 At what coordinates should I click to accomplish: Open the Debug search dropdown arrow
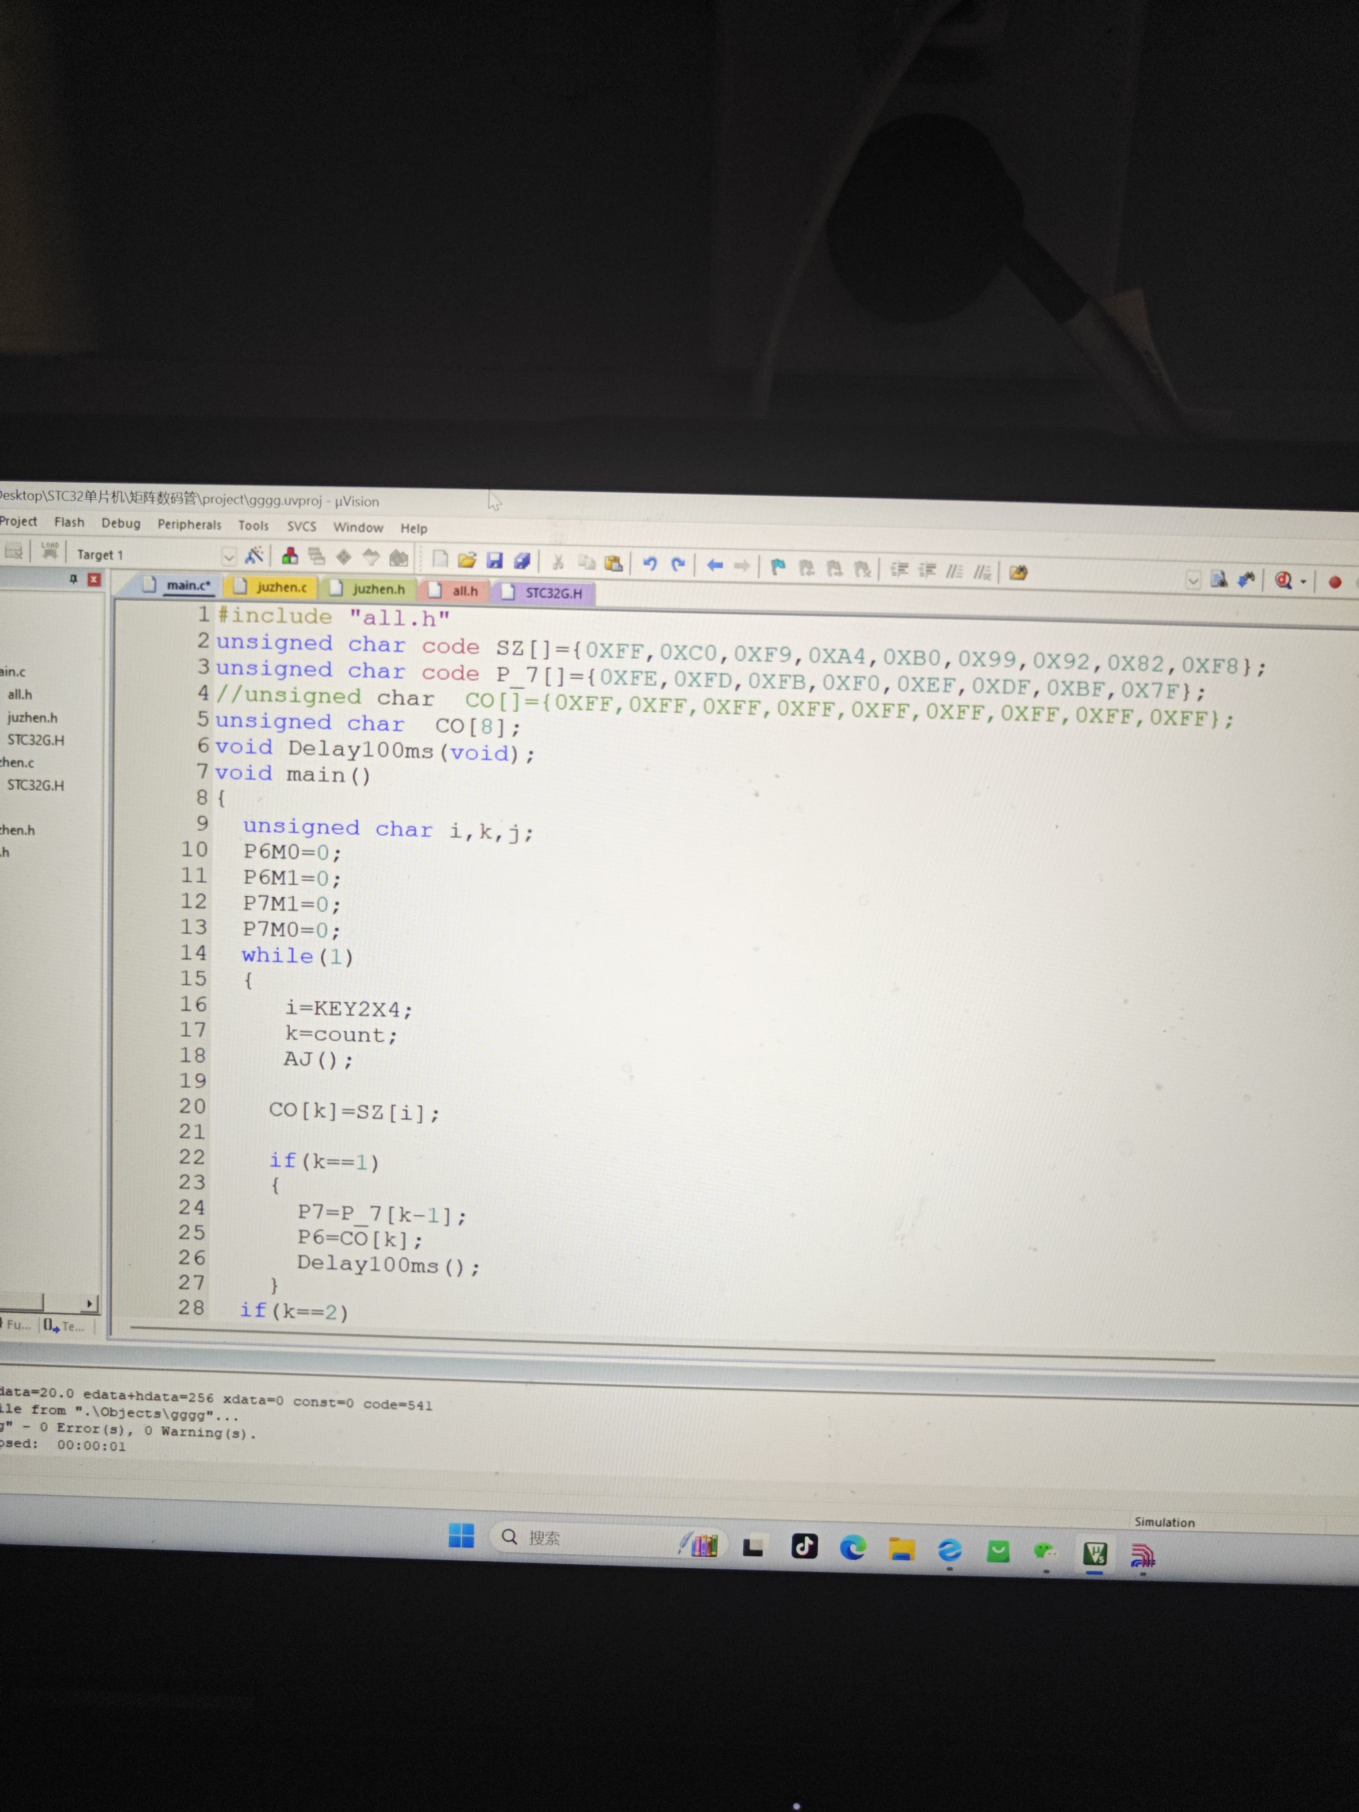coord(1303,582)
